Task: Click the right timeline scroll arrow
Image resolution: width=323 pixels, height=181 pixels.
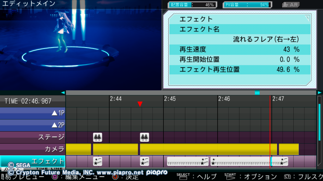Action: [x=320, y=93]
